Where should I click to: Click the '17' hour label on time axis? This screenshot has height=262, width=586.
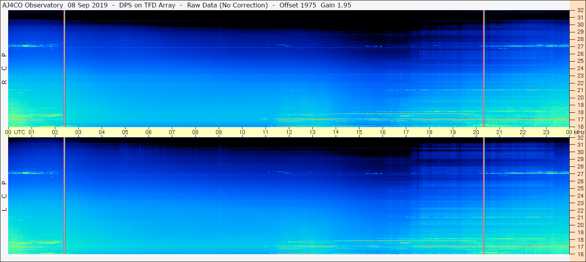(406, 132)
